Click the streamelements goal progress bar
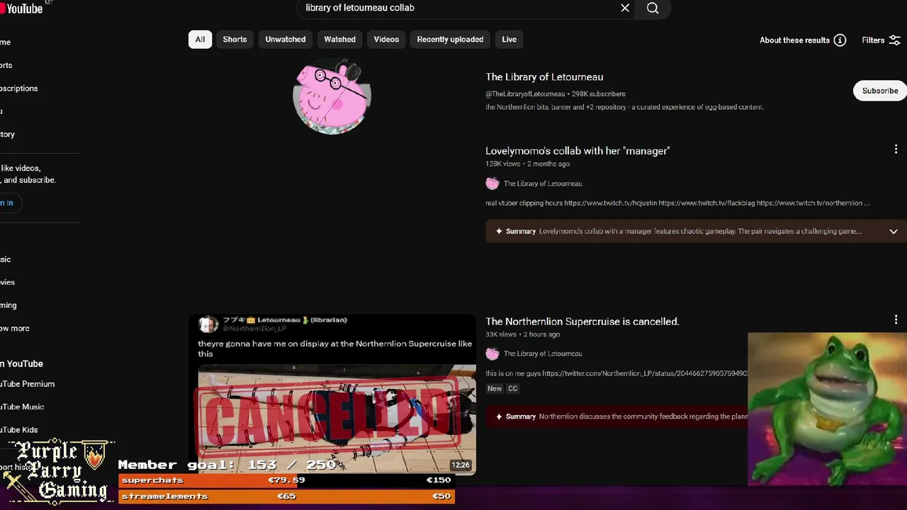Screen dimensions: 907x510 286,497
